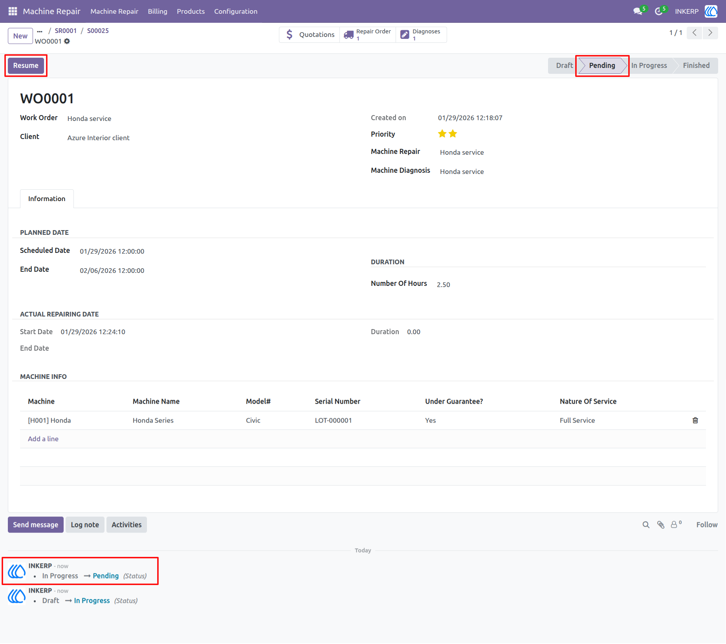Click the paperclip attachments icon
The width and height of the screenshot is (726, 644).
pyautogui.click(x=661, y=525)
